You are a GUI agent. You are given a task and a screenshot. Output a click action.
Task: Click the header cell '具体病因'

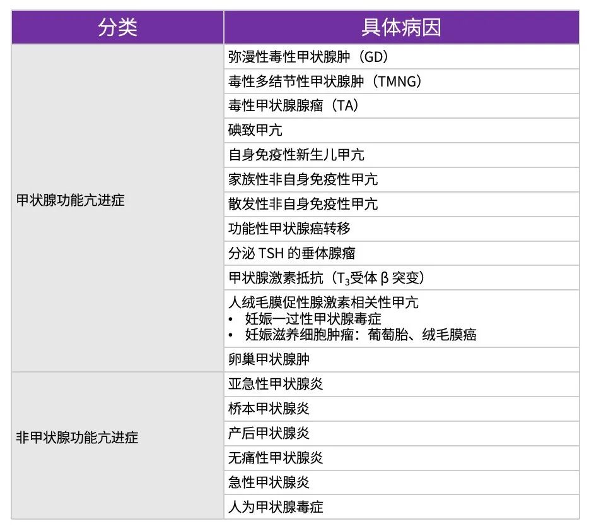click(402, 27)
